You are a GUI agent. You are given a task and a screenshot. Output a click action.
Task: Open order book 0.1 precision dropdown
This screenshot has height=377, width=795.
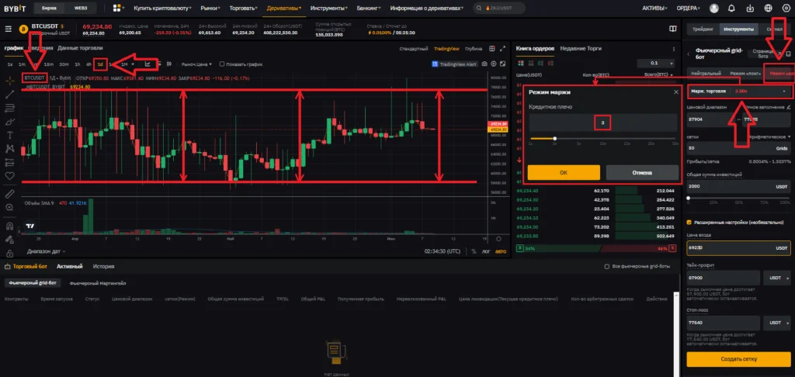pos(656,63)
